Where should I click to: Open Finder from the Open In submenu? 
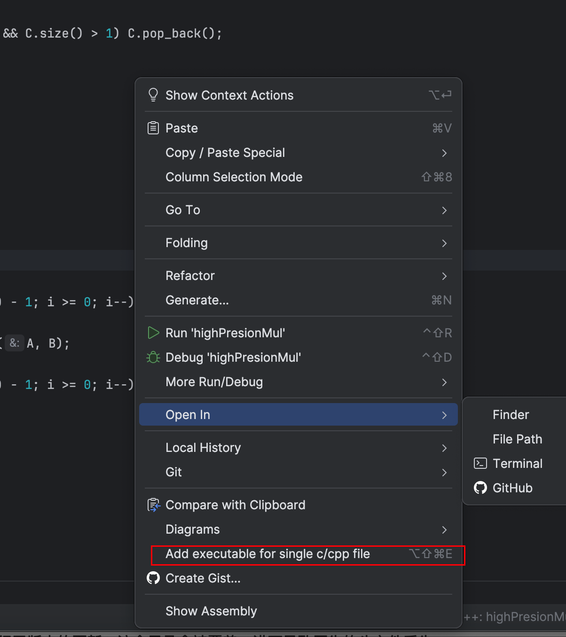coord(511,415)
